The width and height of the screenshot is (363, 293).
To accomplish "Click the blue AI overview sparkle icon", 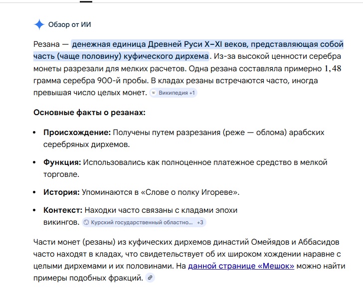I will (39, 24).
